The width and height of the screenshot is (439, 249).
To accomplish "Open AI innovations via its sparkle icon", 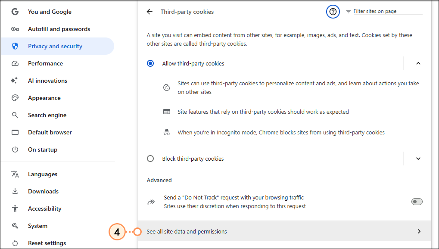I will pos(15,81).
